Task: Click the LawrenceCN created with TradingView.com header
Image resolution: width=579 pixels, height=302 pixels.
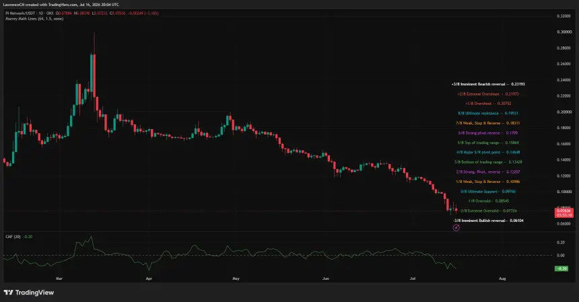Action: point(61,5)
